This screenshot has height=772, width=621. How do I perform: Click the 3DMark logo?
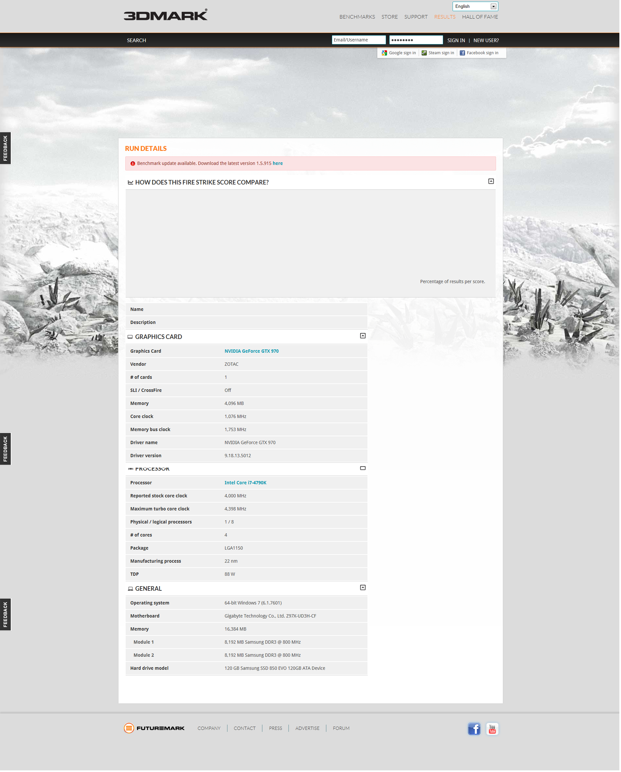(x=166, y=15)
